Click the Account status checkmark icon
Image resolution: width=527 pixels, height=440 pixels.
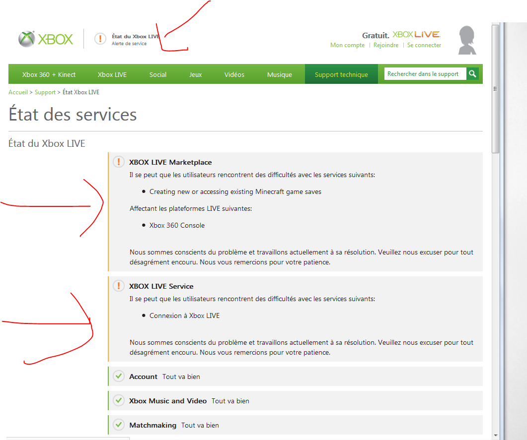tap(119, 376)
